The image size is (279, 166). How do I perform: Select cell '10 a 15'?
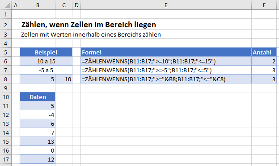[x=46, y=61]
